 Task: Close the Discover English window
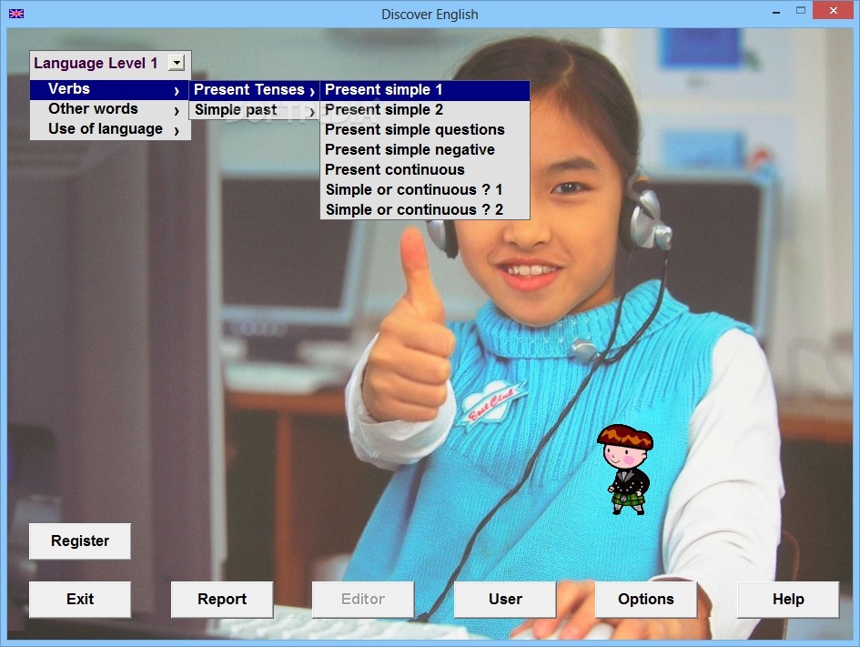833,11
